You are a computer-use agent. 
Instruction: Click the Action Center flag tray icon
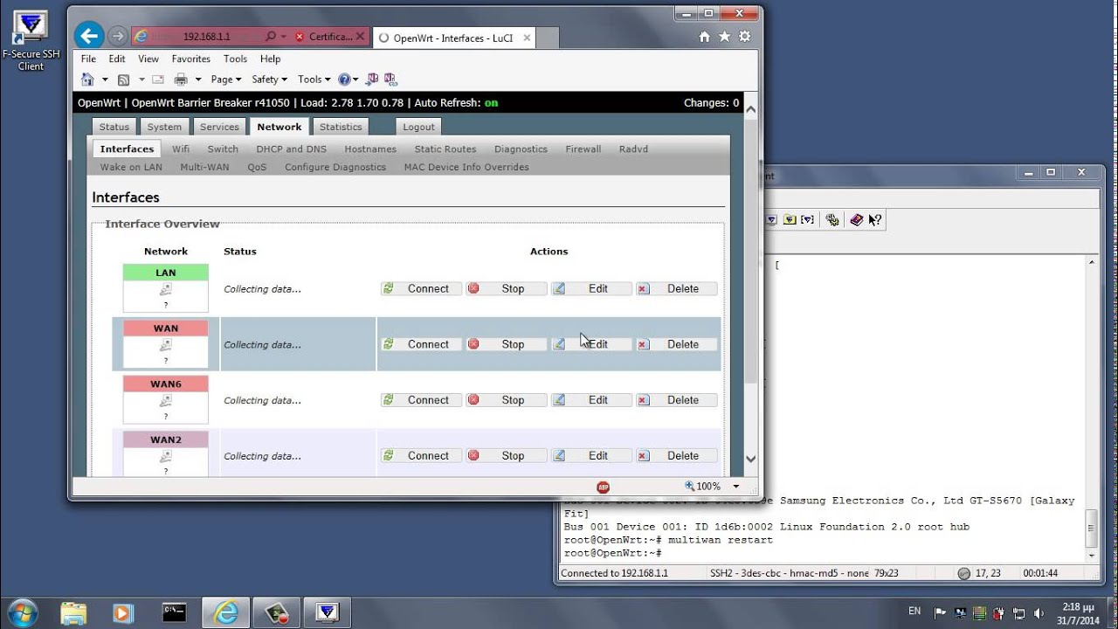pos(940,613)
